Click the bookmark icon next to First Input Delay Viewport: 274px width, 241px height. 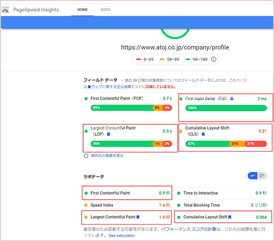coord(232,99)
